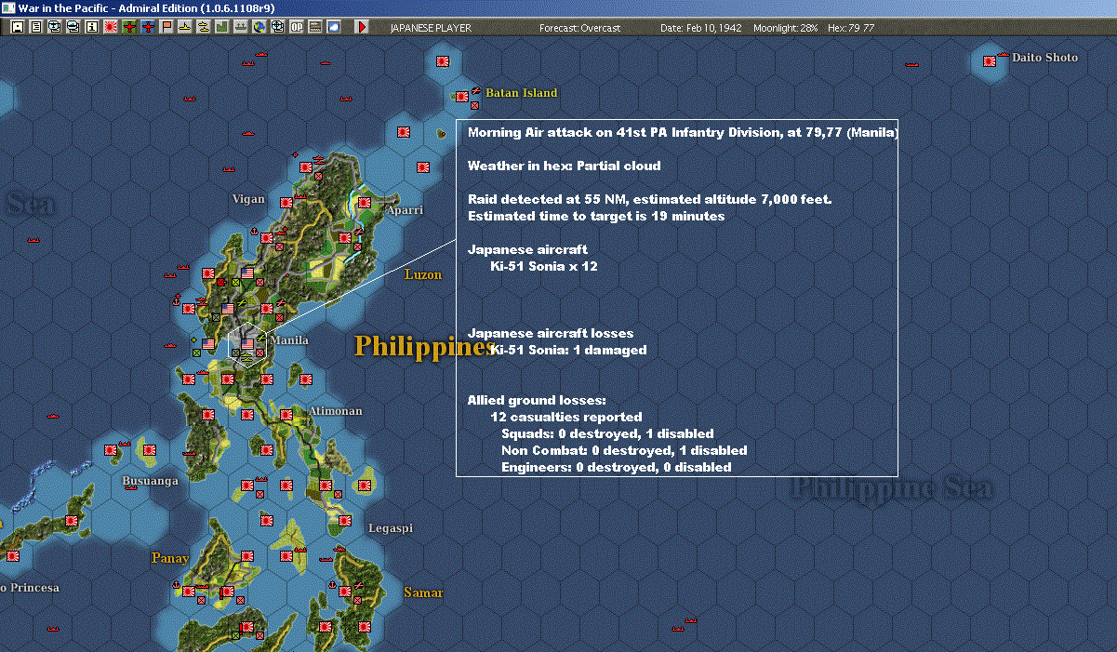Click the globe toolbar icon
1117x652 pixels.
pos(259,27)
